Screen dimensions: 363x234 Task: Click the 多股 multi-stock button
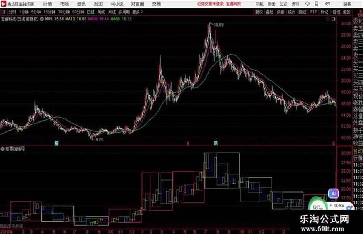click(280, 12)
